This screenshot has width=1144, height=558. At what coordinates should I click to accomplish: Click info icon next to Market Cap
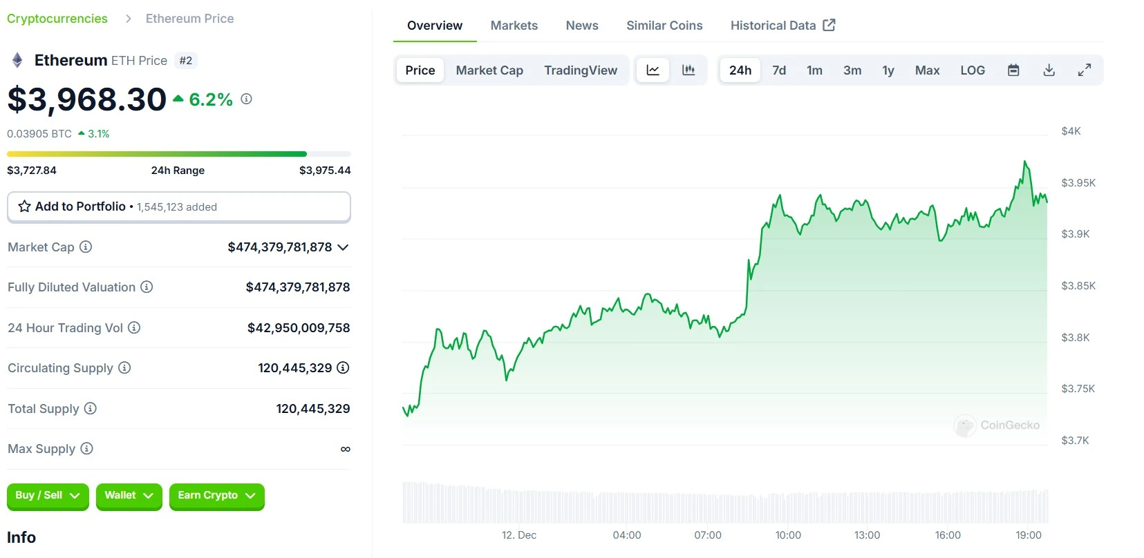point(86,247)
